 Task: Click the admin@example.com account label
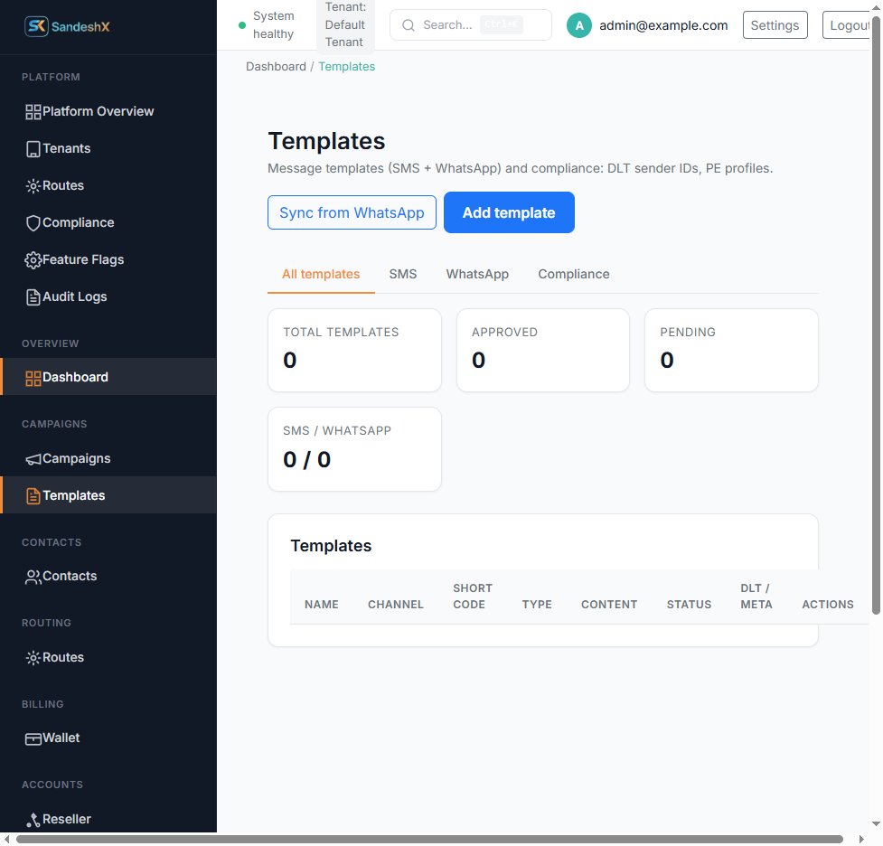663,25
